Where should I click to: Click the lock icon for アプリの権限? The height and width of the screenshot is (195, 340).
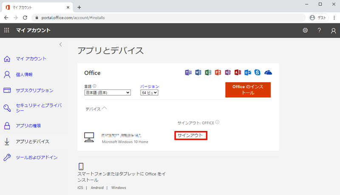click(7, 125)
